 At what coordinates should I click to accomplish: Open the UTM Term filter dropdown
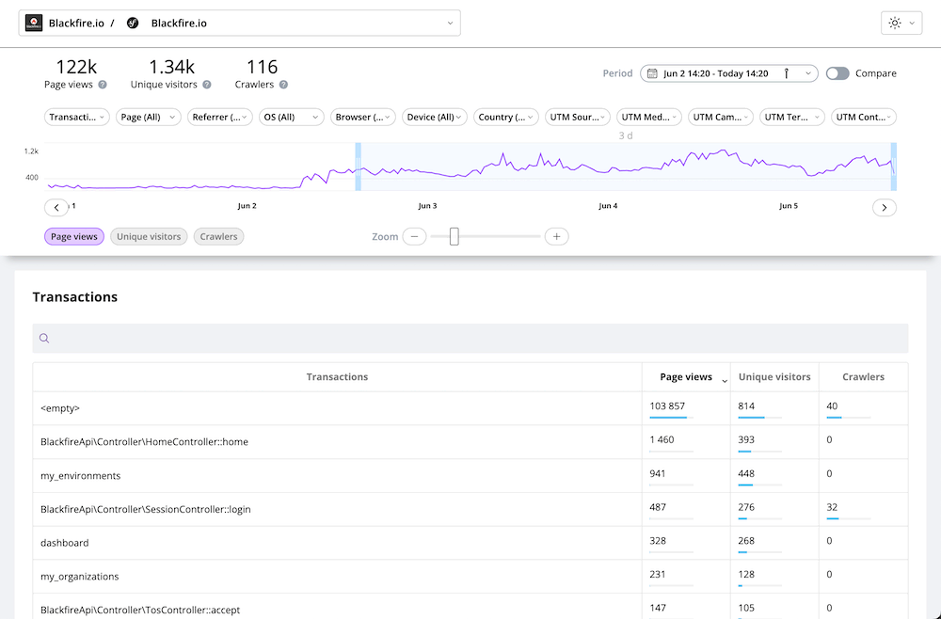pos(792,117)
